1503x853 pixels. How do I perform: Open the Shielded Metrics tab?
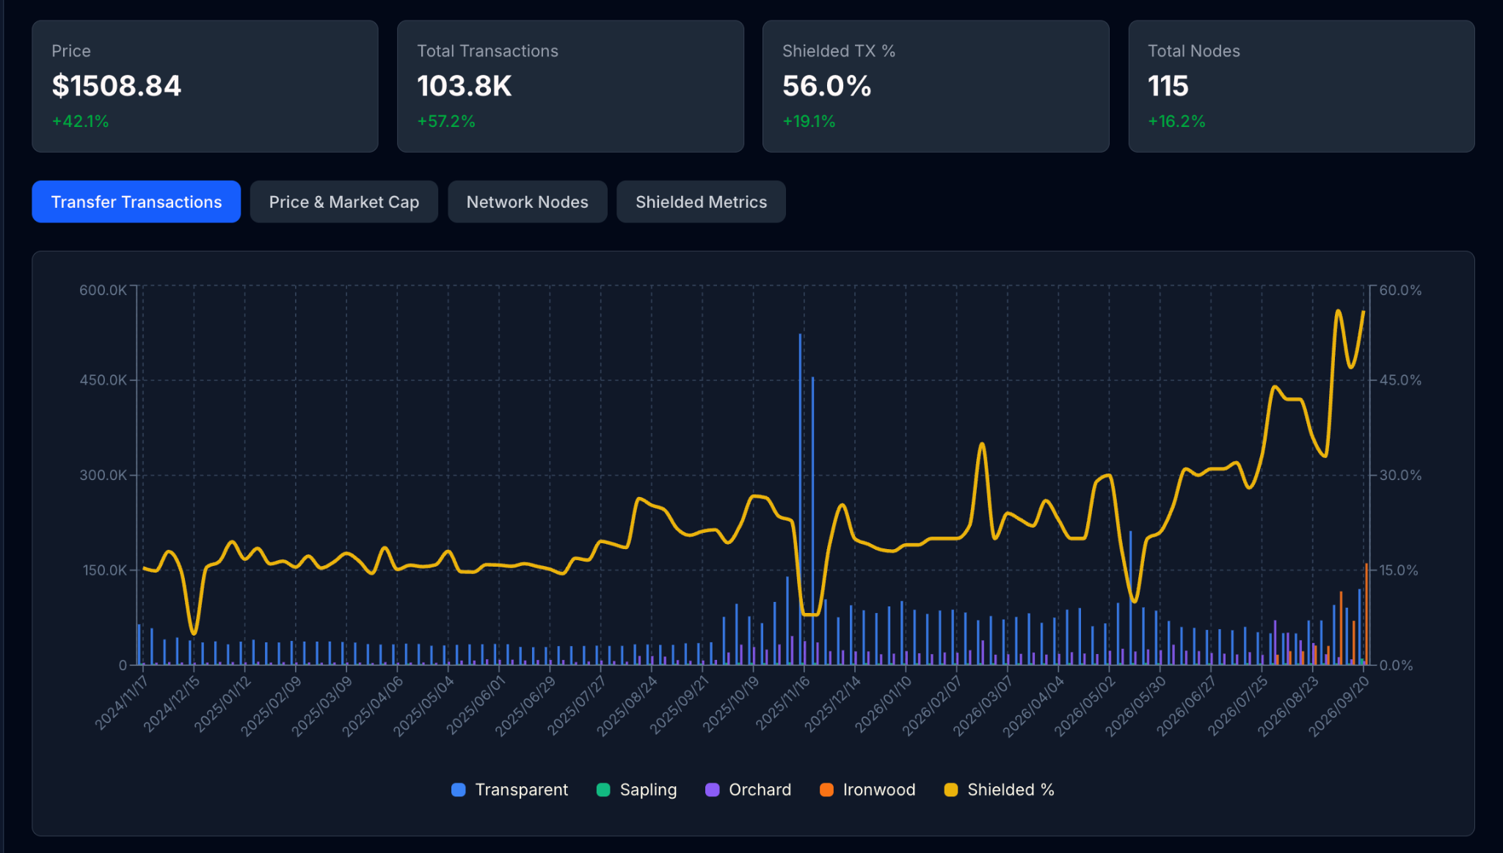pyautogui.click(x=701, y=202)
